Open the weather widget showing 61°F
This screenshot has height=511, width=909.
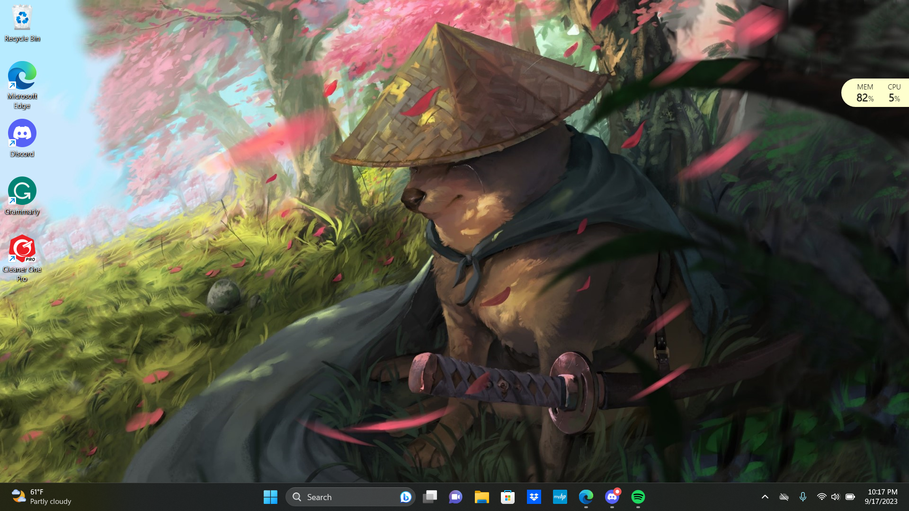(x=42, y=497)
